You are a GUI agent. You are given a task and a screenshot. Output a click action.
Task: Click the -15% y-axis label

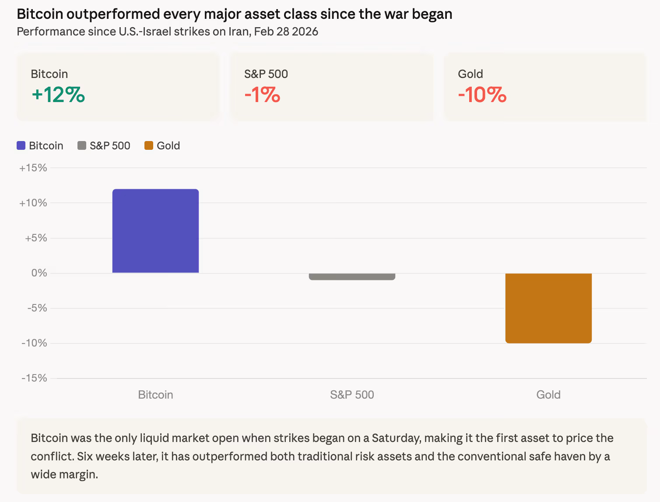point(34,378)
